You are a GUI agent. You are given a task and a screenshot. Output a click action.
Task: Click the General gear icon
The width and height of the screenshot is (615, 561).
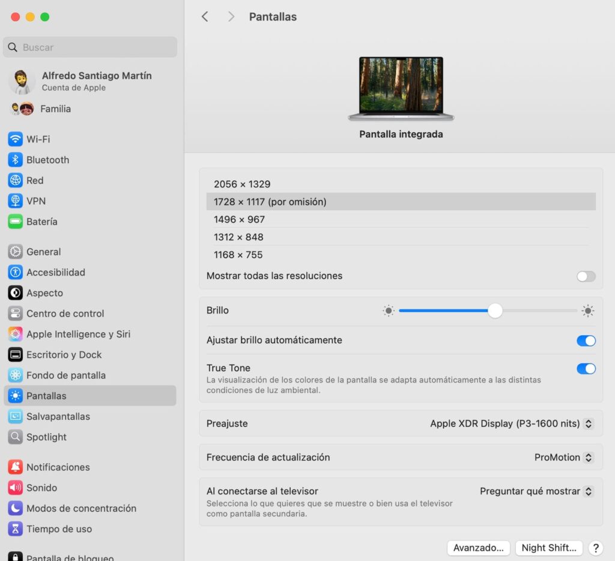coord(15,252)
